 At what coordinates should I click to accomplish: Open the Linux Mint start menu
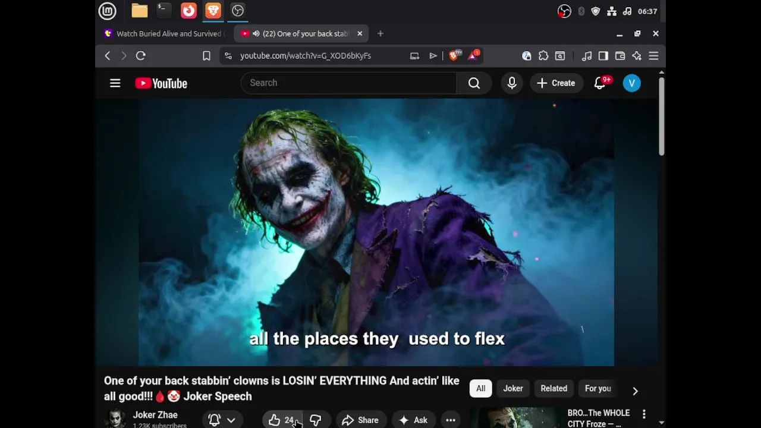[x=107, y=11]
